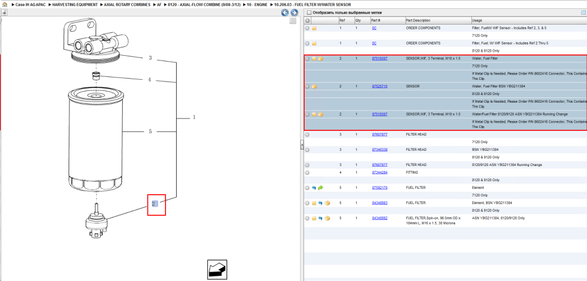The image size is (587, 281).
Task: Go to the next diagram with forward arrow
Action: point(294,13)
